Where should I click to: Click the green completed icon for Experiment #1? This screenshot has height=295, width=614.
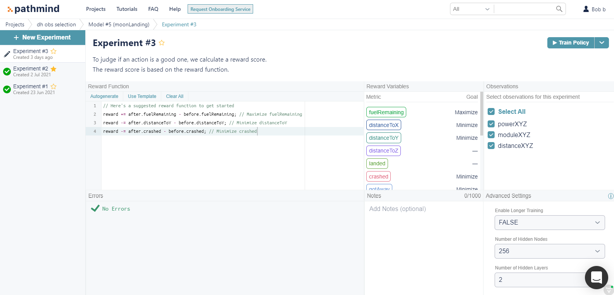point(7,89)
